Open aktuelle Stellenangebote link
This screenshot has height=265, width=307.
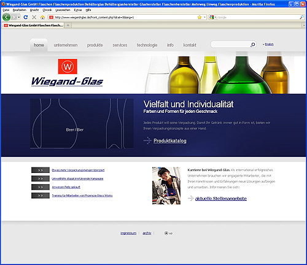pos(221,198)
